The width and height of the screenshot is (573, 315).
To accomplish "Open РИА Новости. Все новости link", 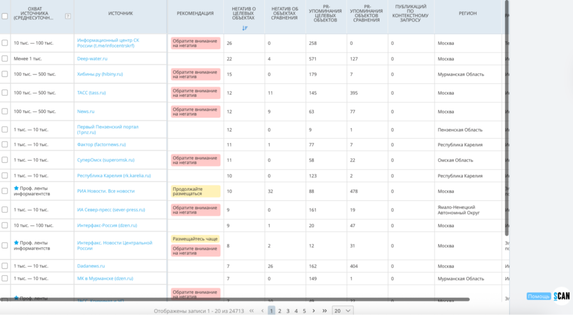I will [x=106, y=191].
